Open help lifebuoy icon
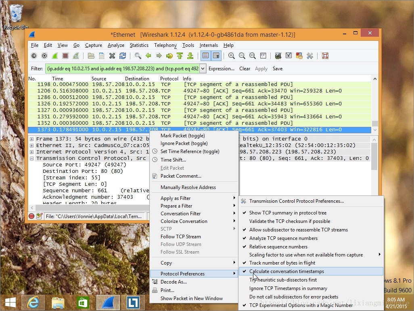 (325, 56)
